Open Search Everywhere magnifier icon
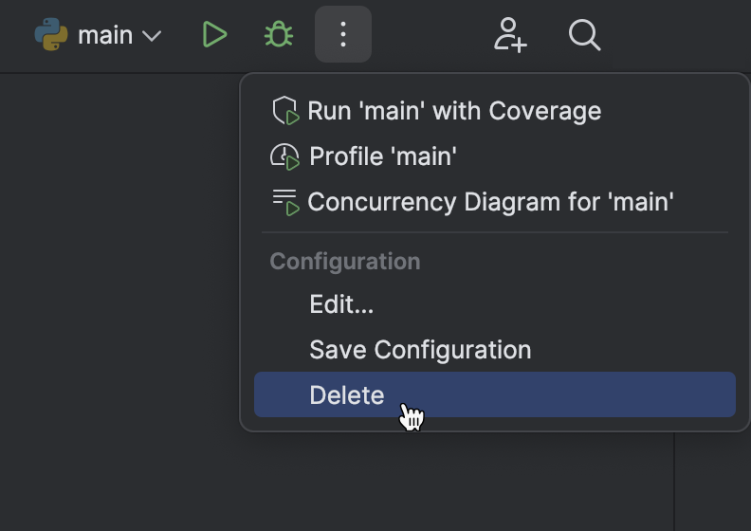This screenshot has width=751, height=531. pos(584,35)
